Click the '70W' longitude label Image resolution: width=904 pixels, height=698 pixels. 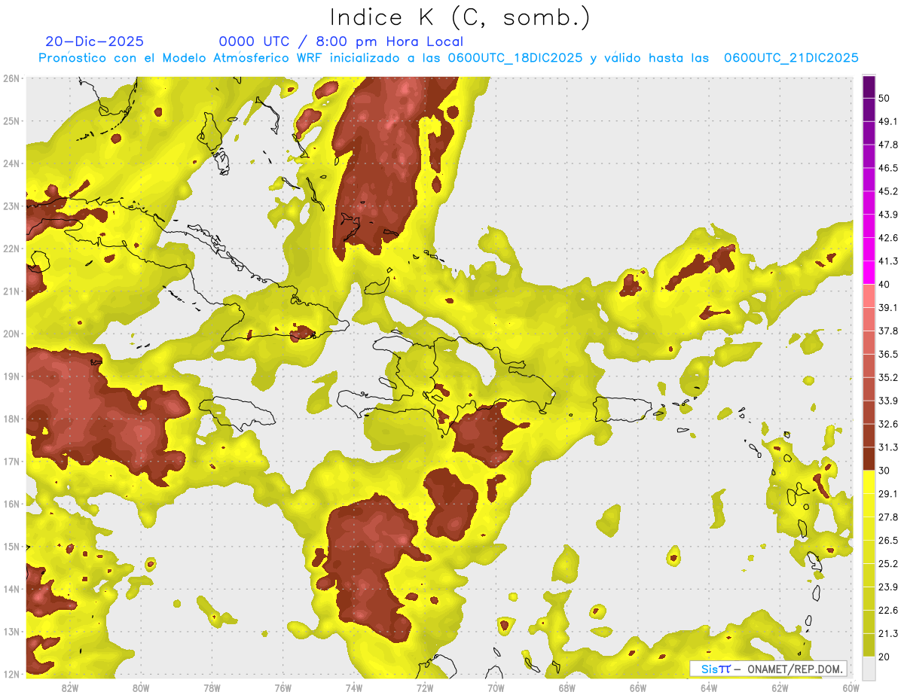pos(496,688)
